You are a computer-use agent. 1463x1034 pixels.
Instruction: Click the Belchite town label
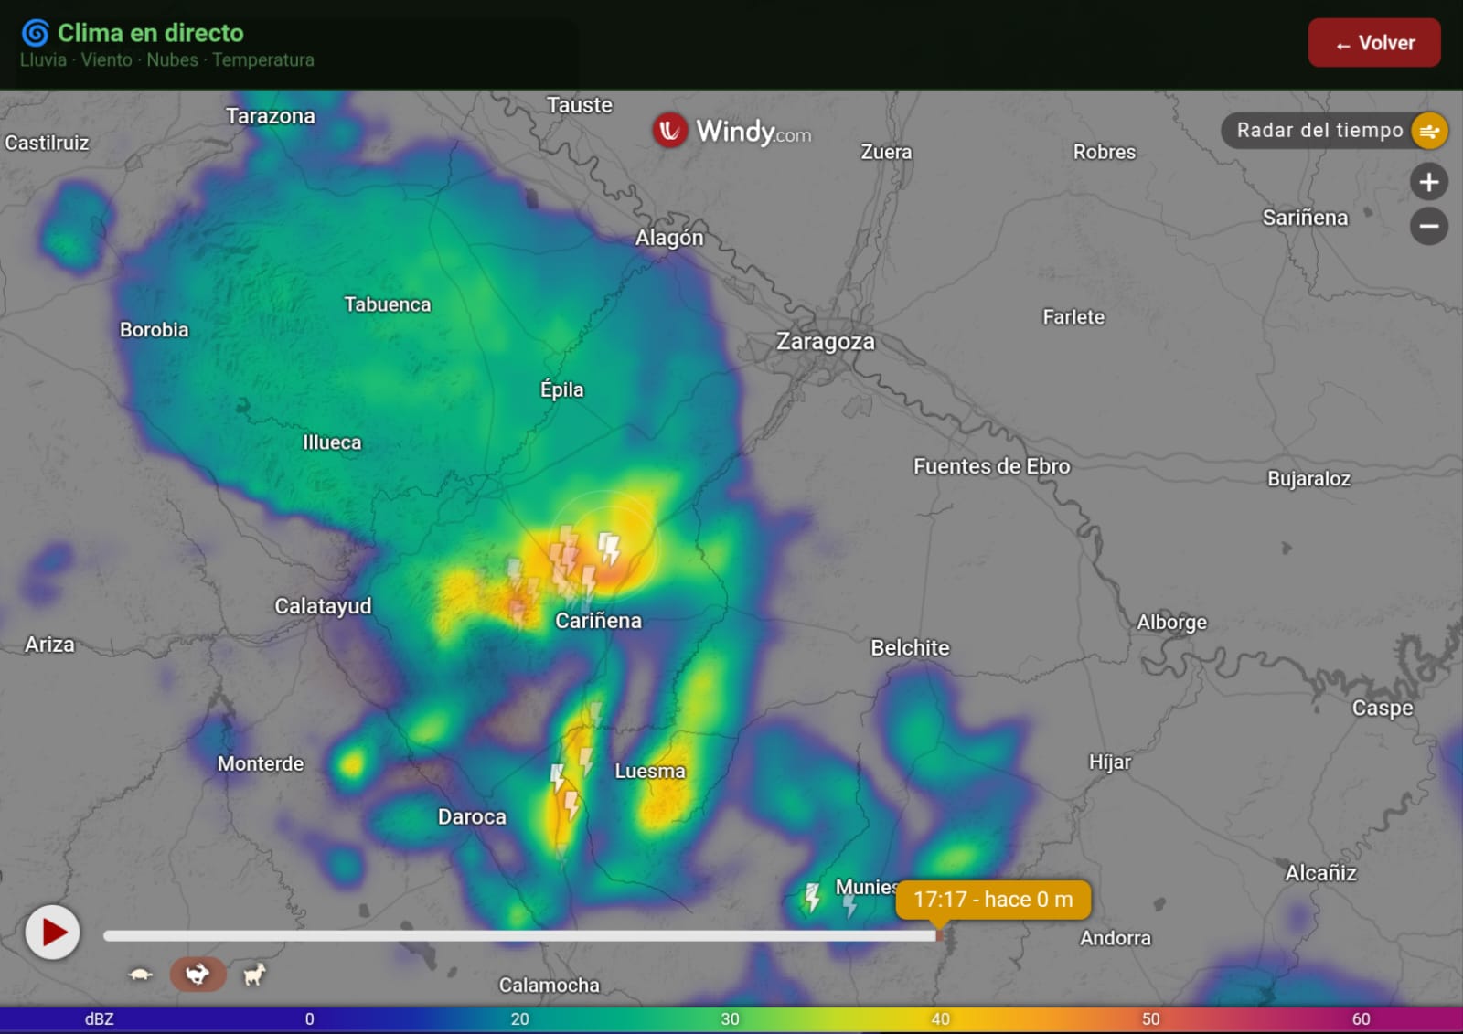[x=910, y=648]
